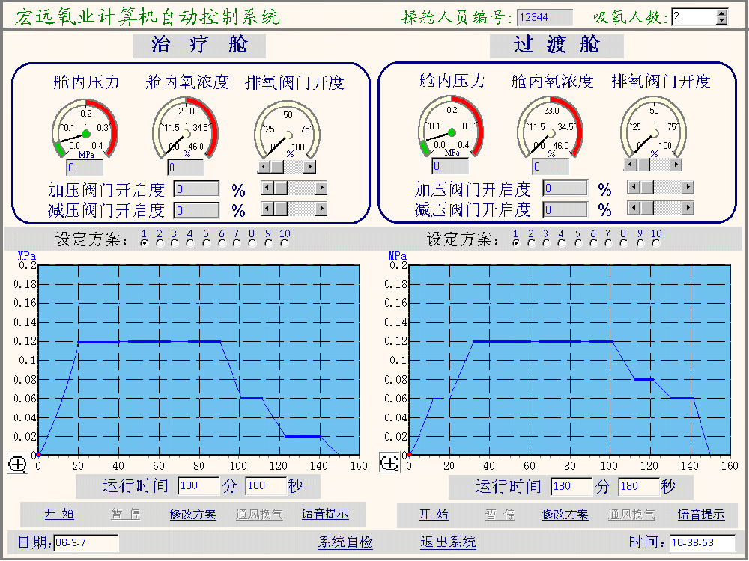This screenshot has height=561, width=749.
Task: Select 设定方案 5 for transition chamber
Action: pos(577,241)
